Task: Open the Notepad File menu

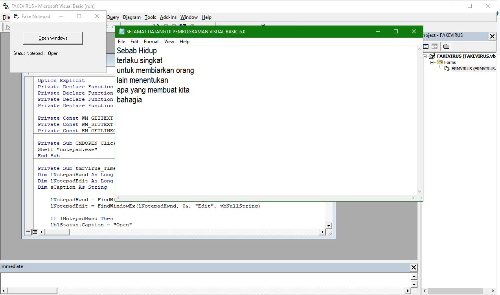Action: tap(121, 42)
